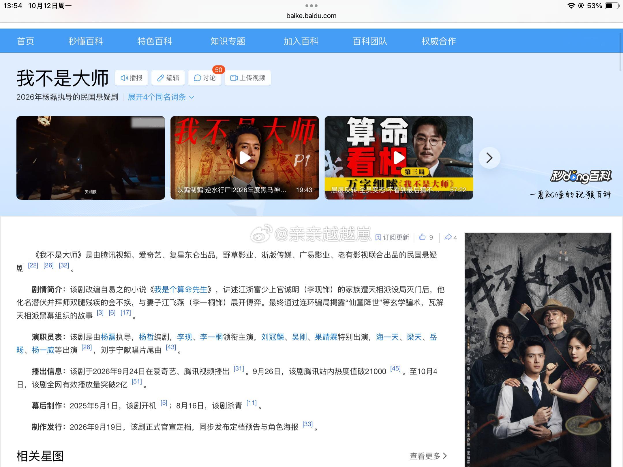The height and width of the screenshot is (467, 623).
Task: Open 权威合作 menu item
Action: coord(439,41)
